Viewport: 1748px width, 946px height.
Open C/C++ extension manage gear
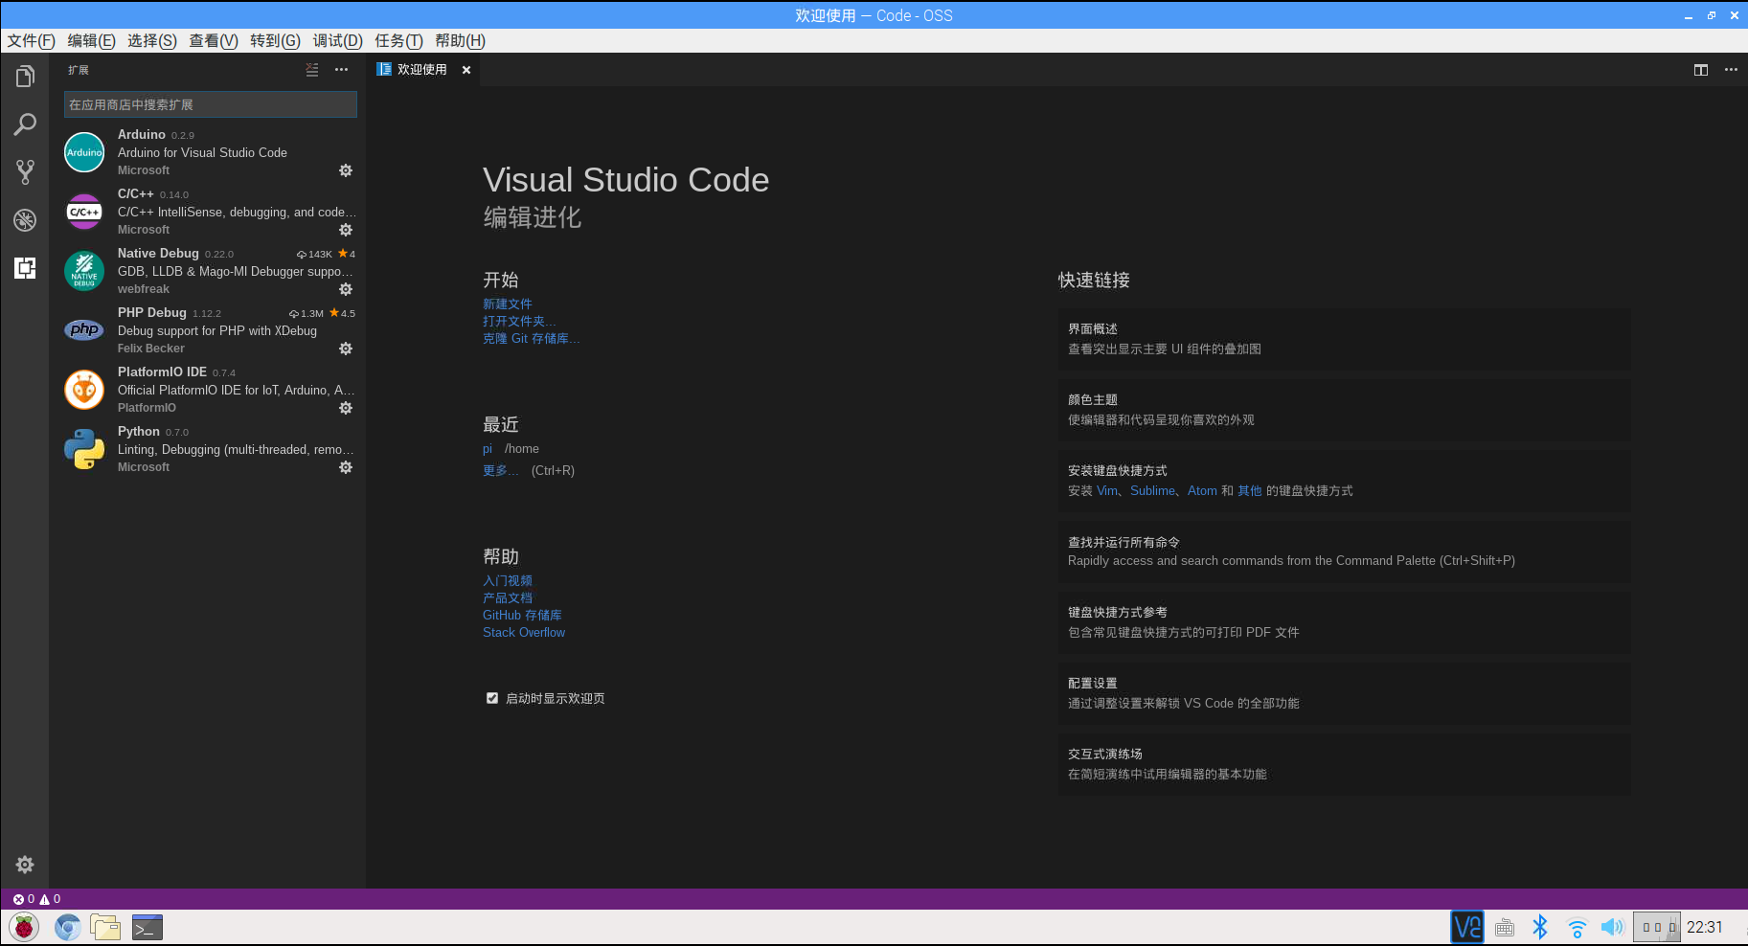pos(346,230)
